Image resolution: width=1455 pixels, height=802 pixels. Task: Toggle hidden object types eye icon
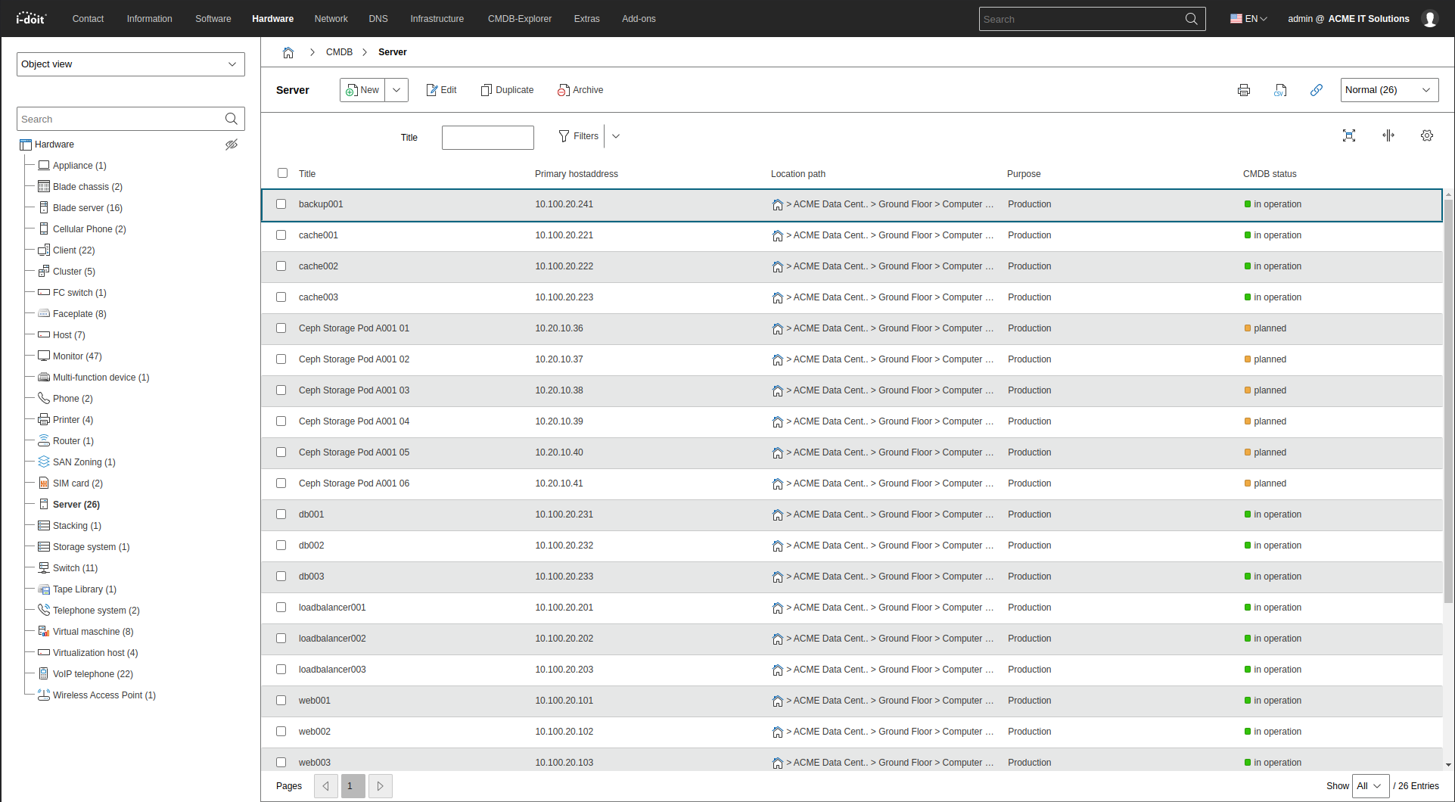point(232,145)
